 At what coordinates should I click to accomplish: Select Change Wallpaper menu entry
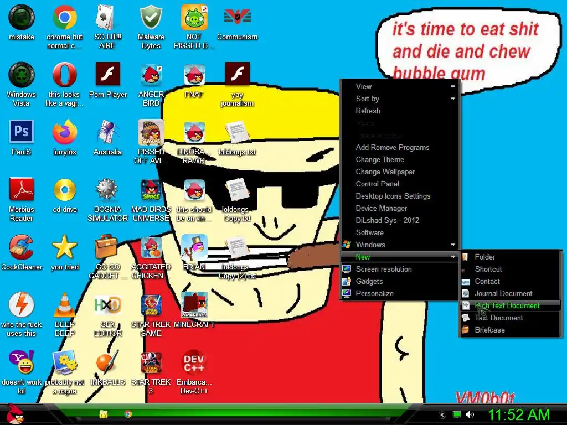click(400, 172)
